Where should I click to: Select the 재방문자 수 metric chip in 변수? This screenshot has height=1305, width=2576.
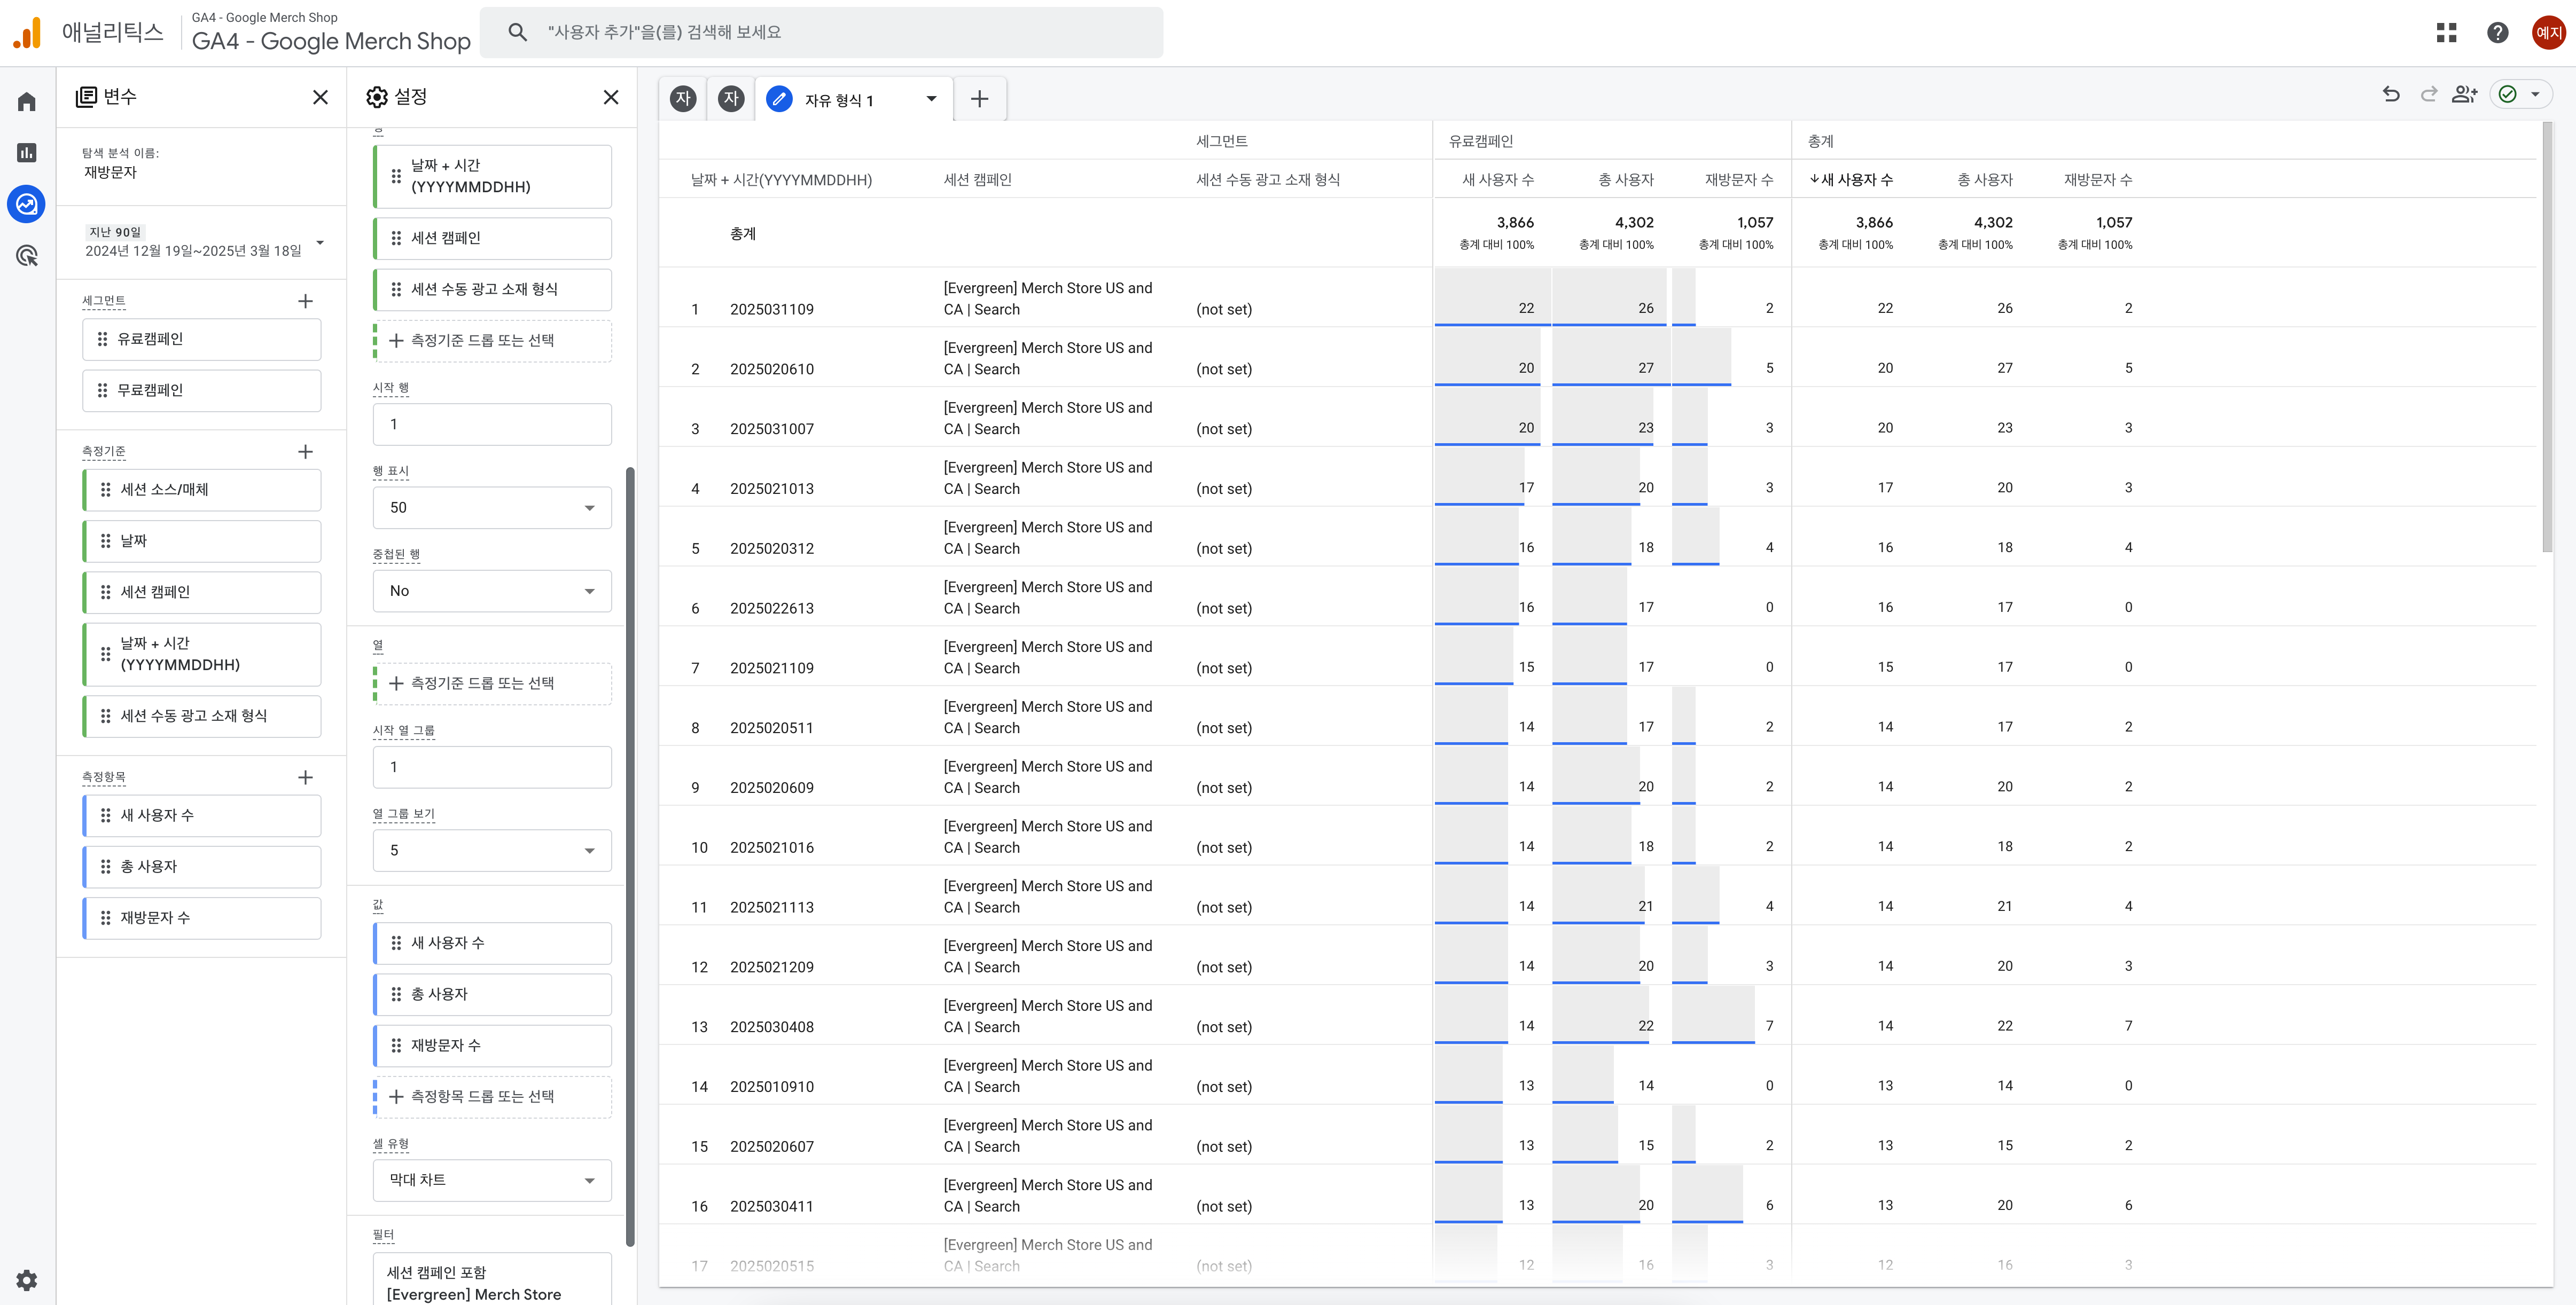tap(202, 917)
